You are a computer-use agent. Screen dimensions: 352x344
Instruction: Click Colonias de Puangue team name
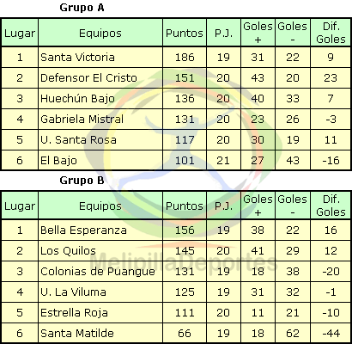click(x=98, y=272)
